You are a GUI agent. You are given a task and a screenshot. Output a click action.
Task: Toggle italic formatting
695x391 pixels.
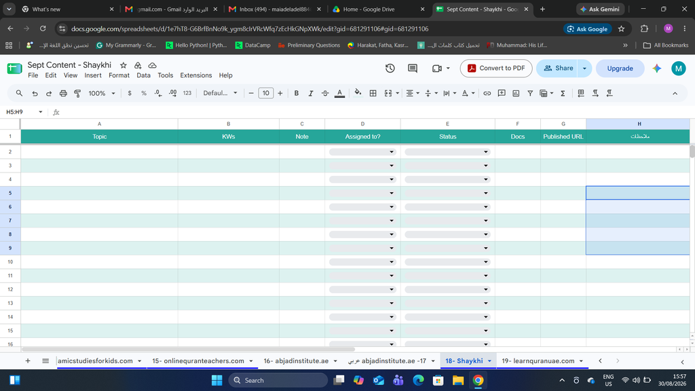tap(310, 93)
